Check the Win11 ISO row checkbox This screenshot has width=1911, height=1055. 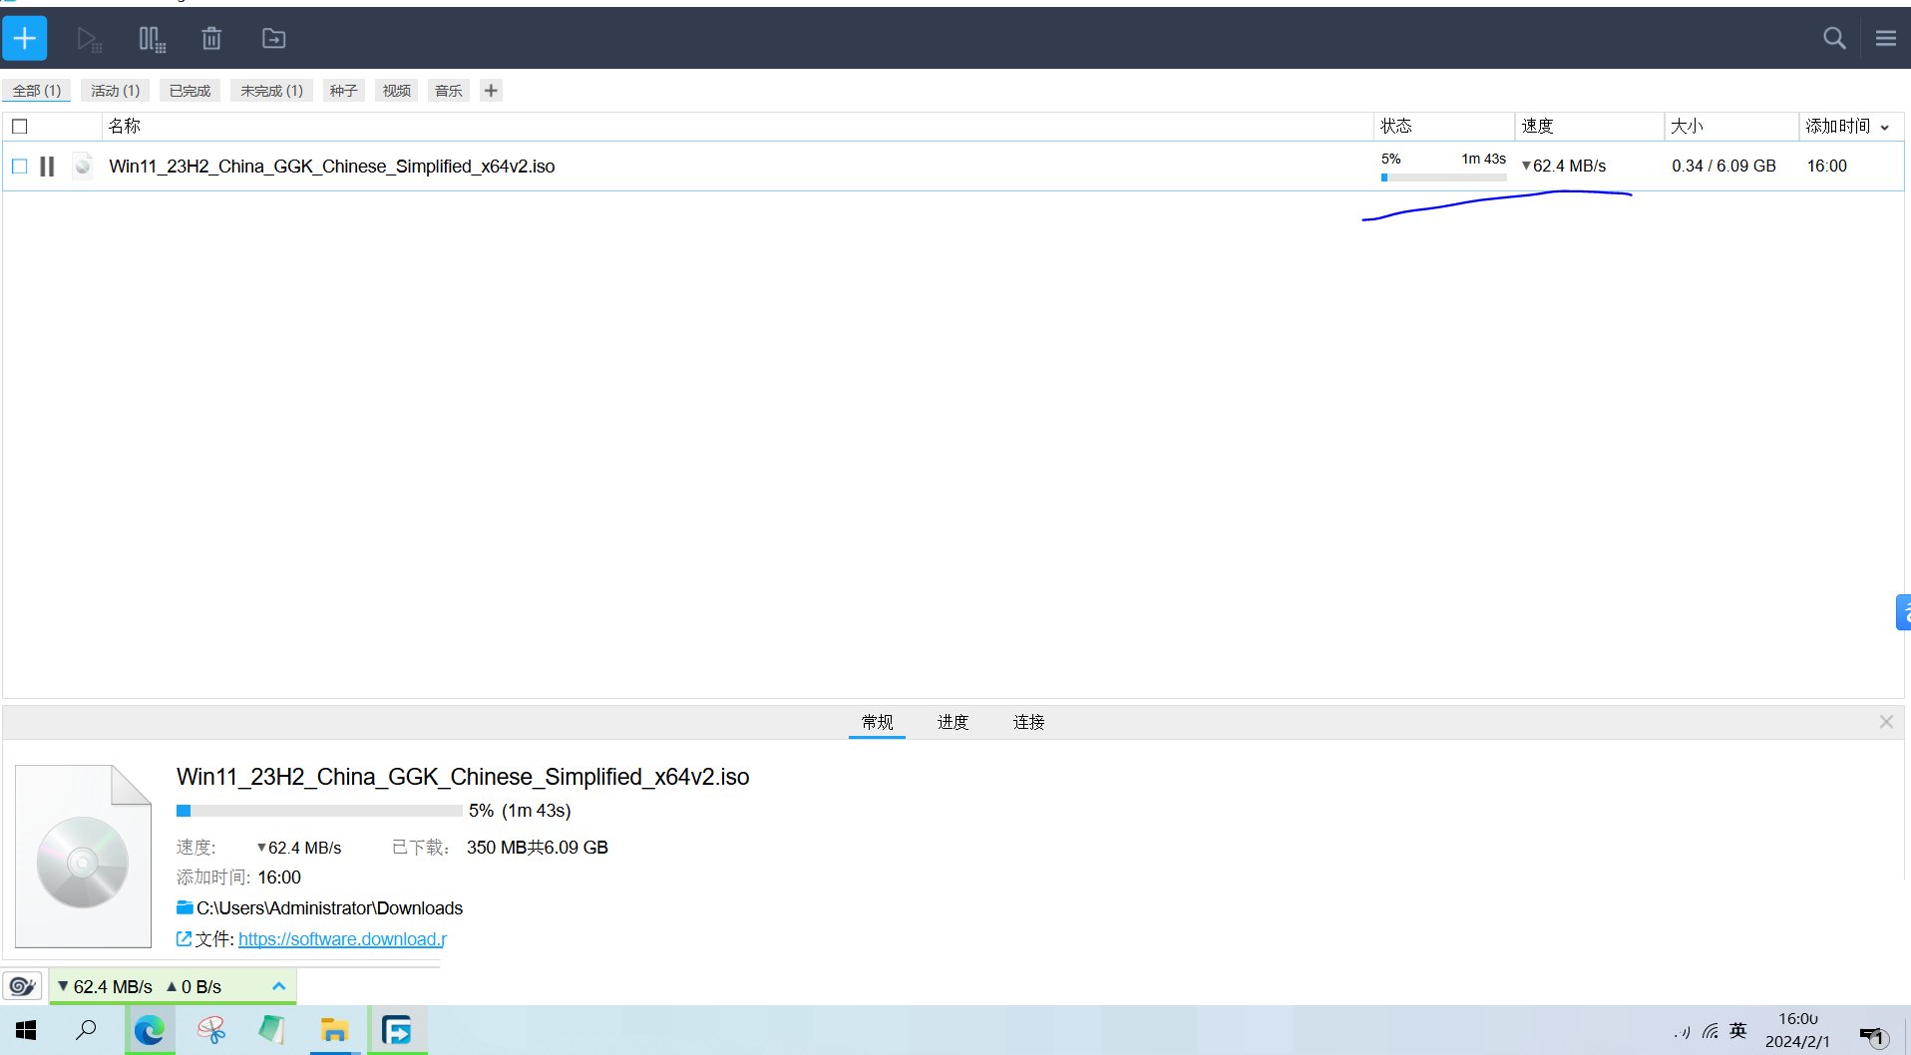click(20, 167)
